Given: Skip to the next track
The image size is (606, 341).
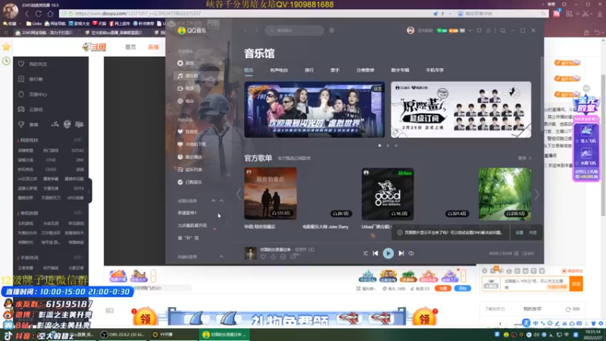Looking at the screenshot, I should click(x=401, y=253).
